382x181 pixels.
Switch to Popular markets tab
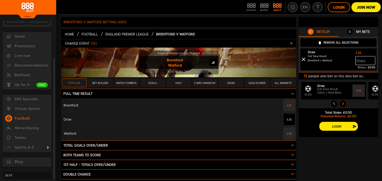click(74, 83)
